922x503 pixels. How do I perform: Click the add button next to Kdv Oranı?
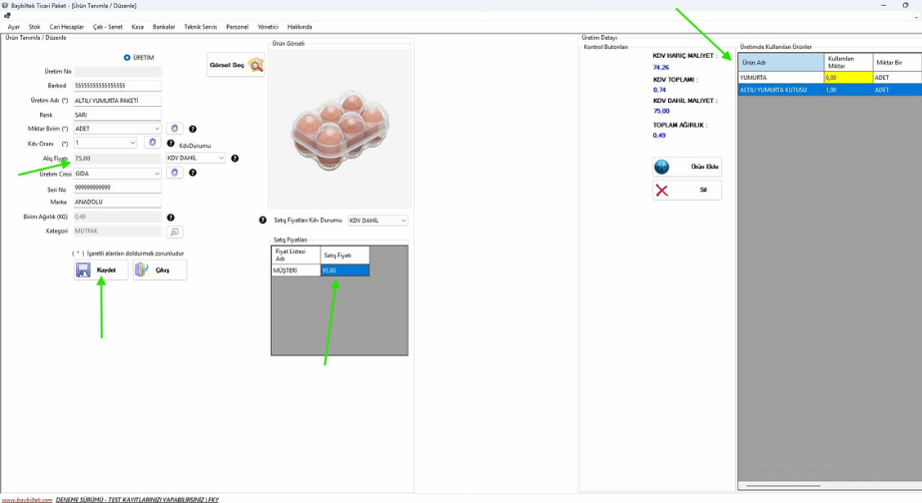point(152,143)
